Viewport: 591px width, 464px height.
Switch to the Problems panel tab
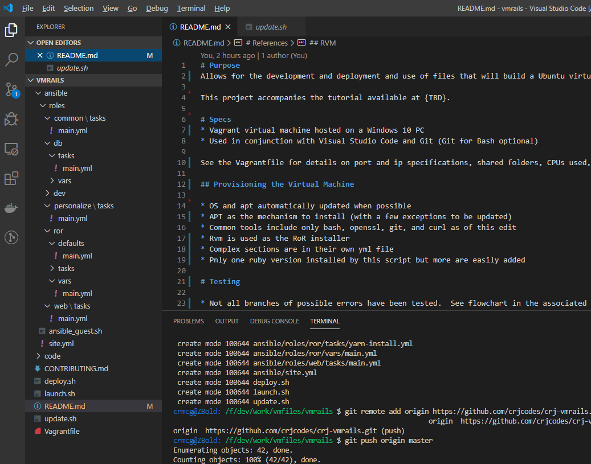pyautogui.click(x=189, y=321)
